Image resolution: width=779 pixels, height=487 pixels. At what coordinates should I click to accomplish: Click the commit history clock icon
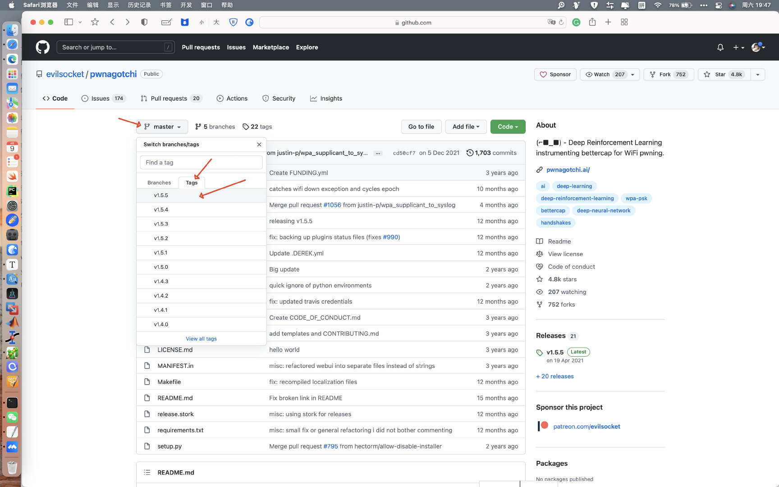[470, 153]
